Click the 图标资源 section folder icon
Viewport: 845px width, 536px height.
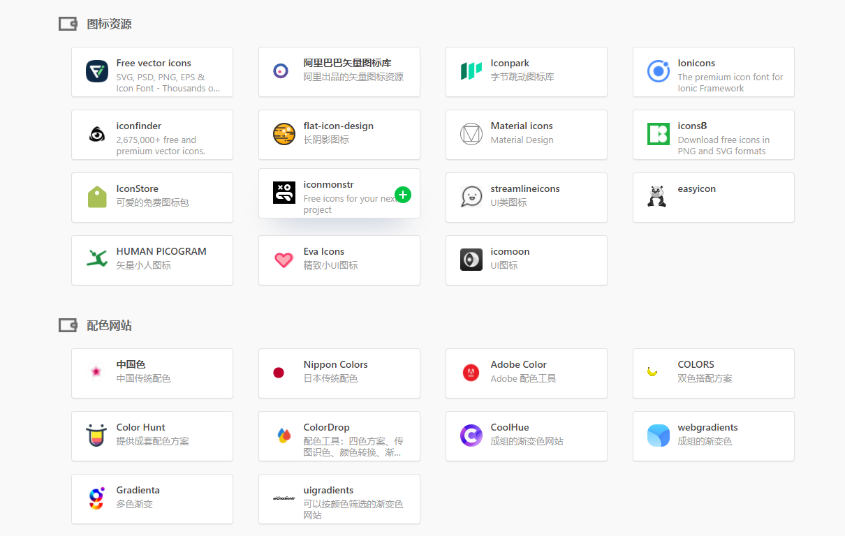coord(68,24)
